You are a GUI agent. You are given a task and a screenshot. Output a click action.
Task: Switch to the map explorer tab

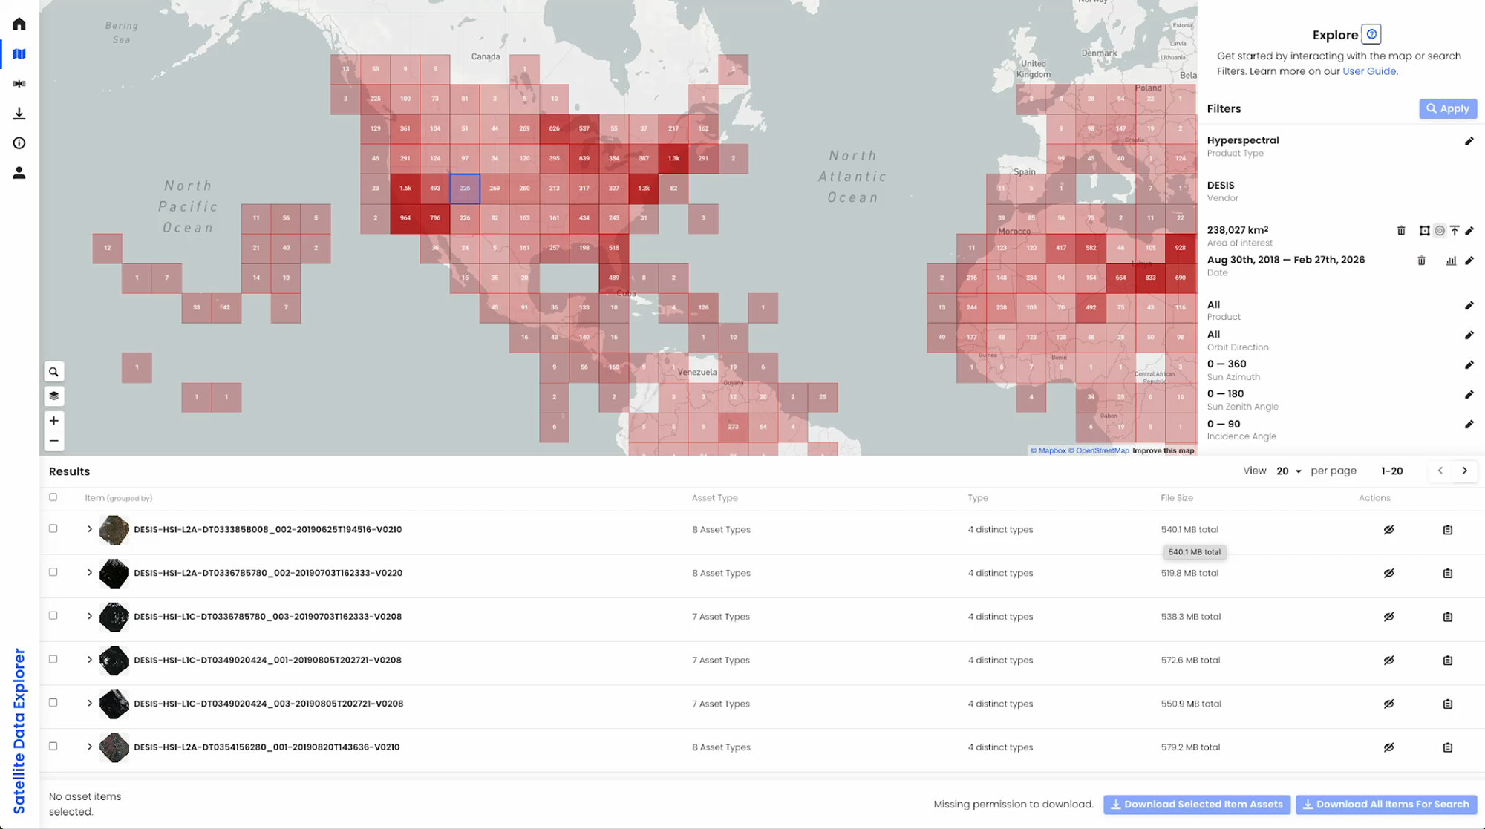click(x=19, y=53)
